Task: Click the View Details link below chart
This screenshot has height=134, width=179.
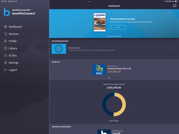Action: click(x=114, y=121)
